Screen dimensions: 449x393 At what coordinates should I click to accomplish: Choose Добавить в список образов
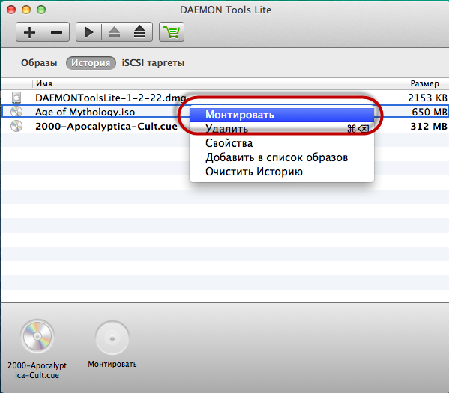[282, 157]
